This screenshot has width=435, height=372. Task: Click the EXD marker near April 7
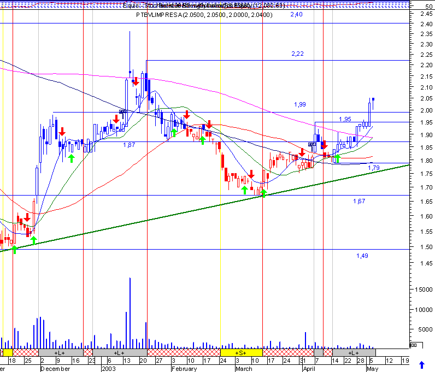click(x=312, y=144)
